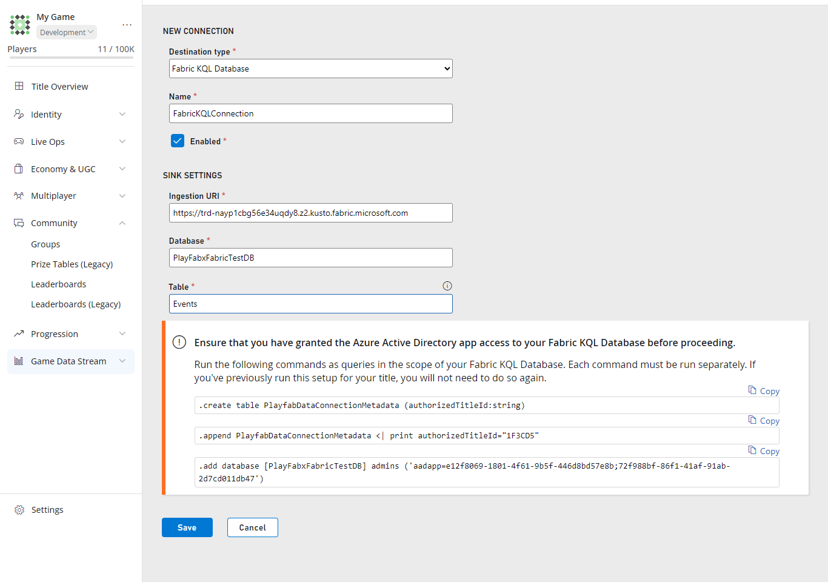Click the Players usage progress bar

(x=71, y=58)
